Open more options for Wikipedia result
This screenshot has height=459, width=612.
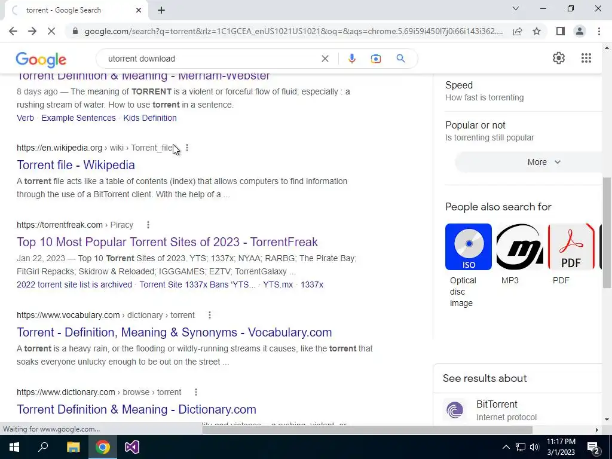click(x=187, y=148)
